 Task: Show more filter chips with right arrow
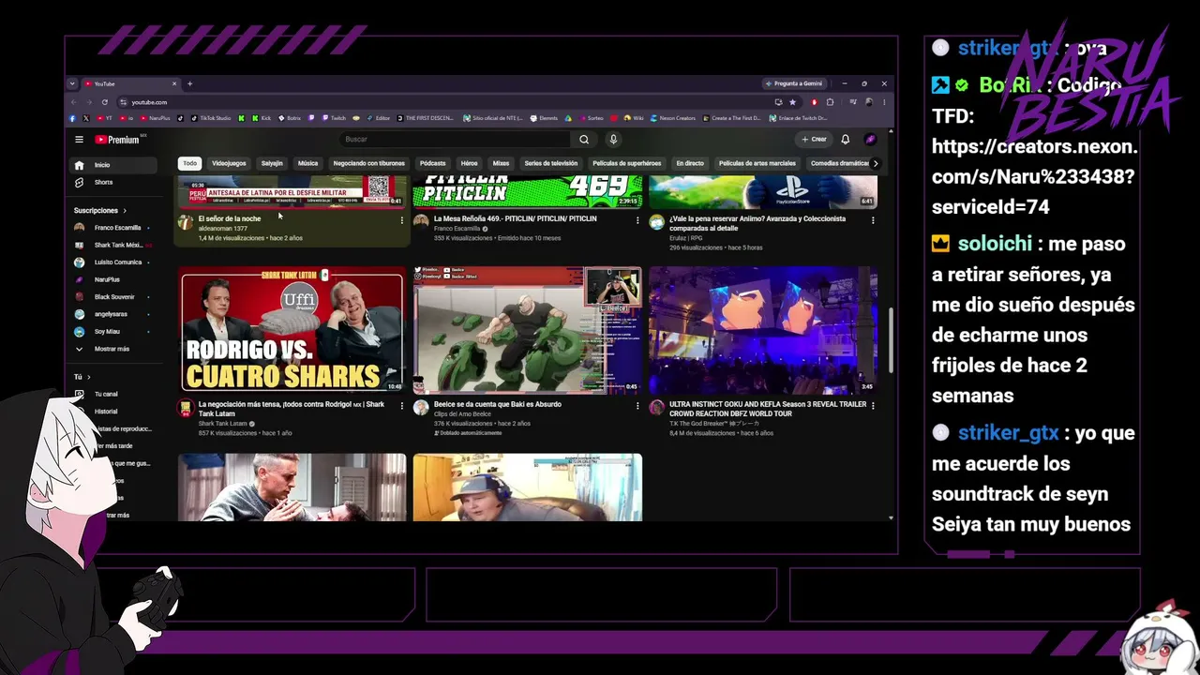click(876, 163)
